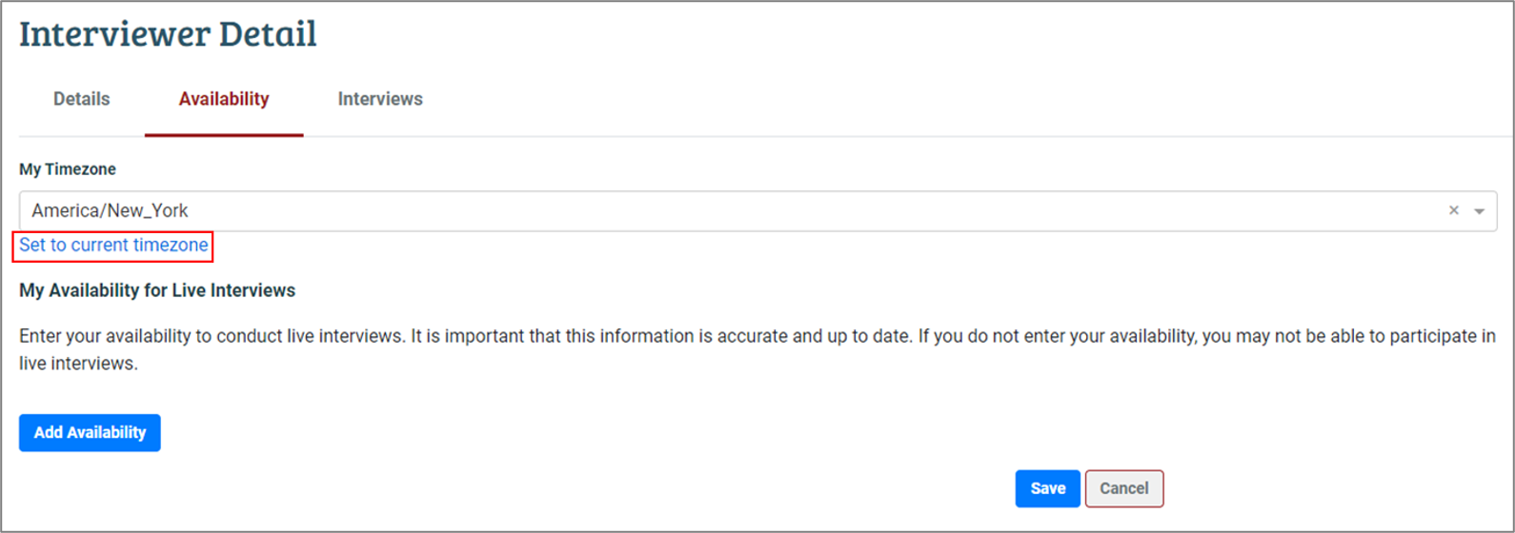Viewport: 1515px width, 533px height.
Task: Click the paragraph starting Enter your availability
Action: [x=757, y=349]
